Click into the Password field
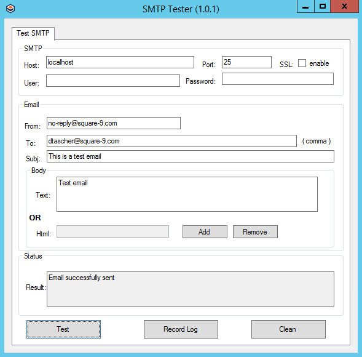This screenshot has height=357, width=362. coord(278,79)
